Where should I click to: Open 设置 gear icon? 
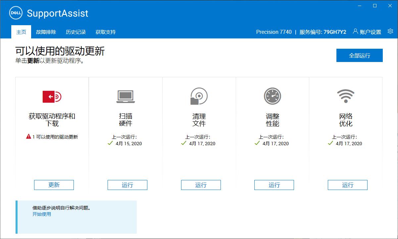(x=390, y=31)
